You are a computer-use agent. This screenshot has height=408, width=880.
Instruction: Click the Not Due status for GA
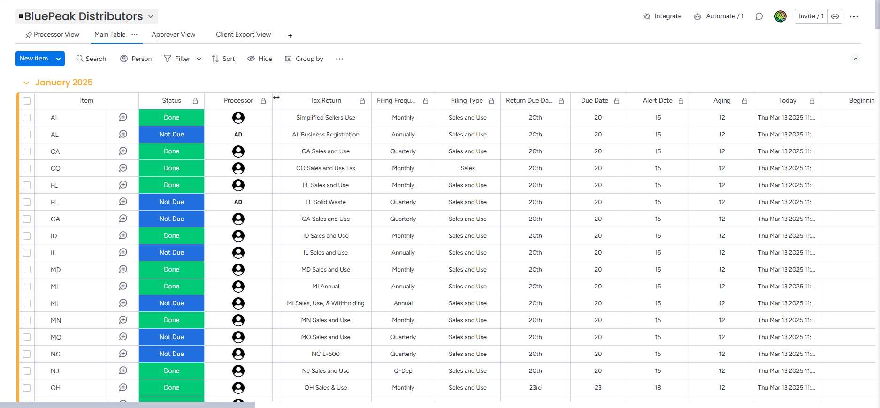pos(171,219)
